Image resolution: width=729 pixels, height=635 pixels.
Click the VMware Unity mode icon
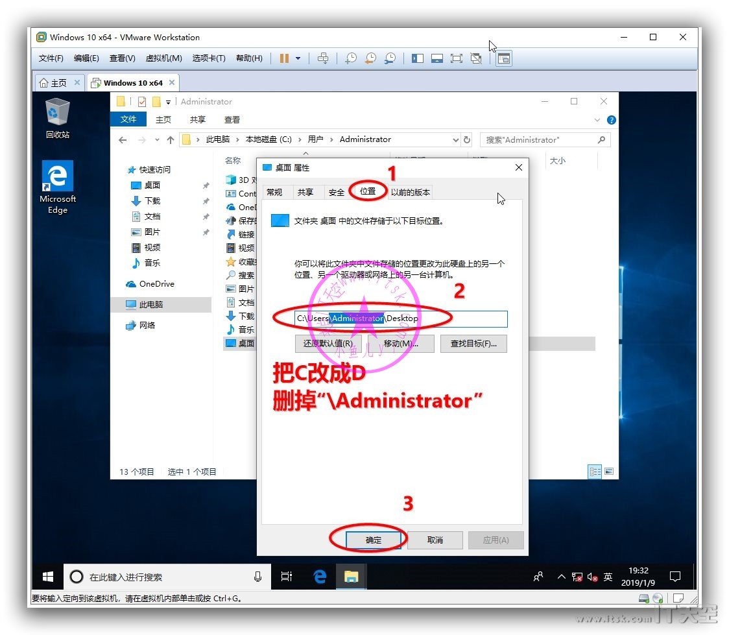[476, 58]
